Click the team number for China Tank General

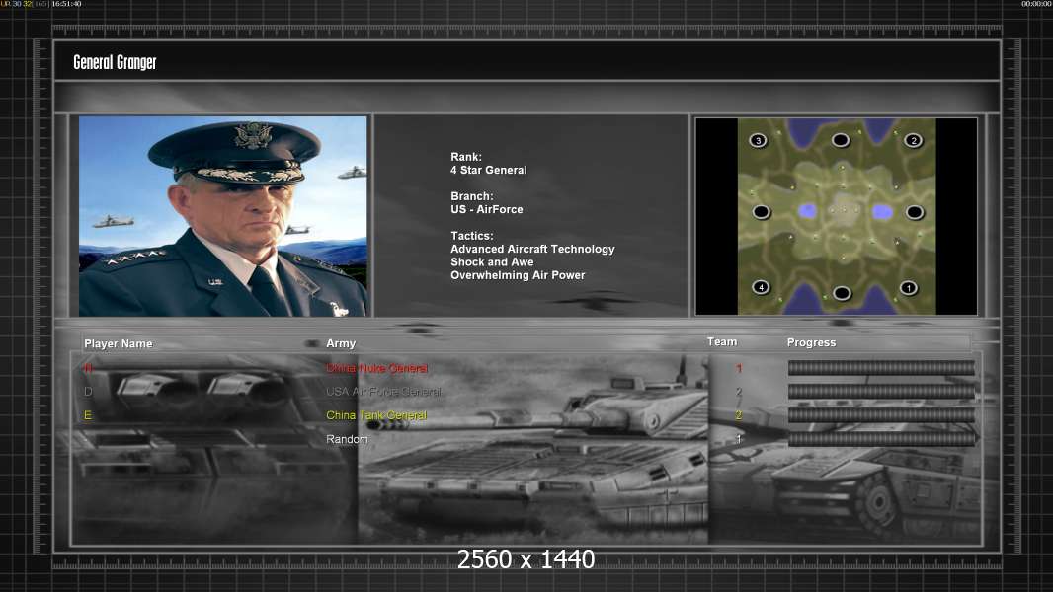point(739,415)
